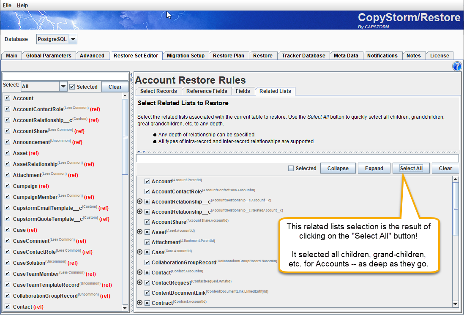
Task: Toggle the Selected checkbox in left panel
Action: point(72,87)
